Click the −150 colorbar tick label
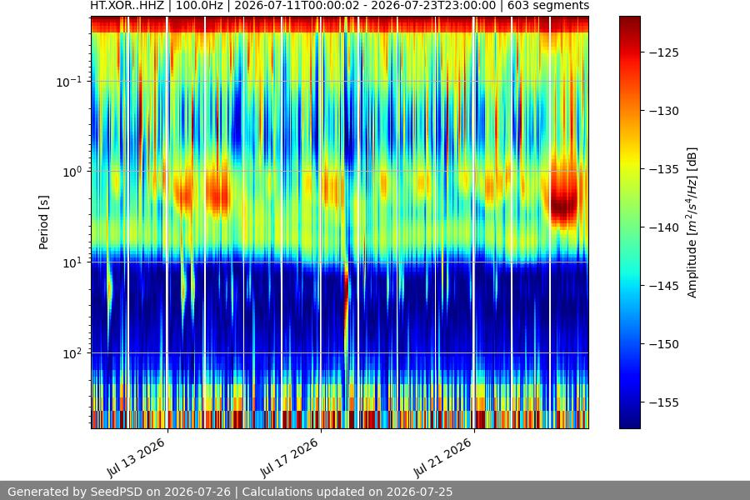Screen dimensions: 750x500 [664, 344]
